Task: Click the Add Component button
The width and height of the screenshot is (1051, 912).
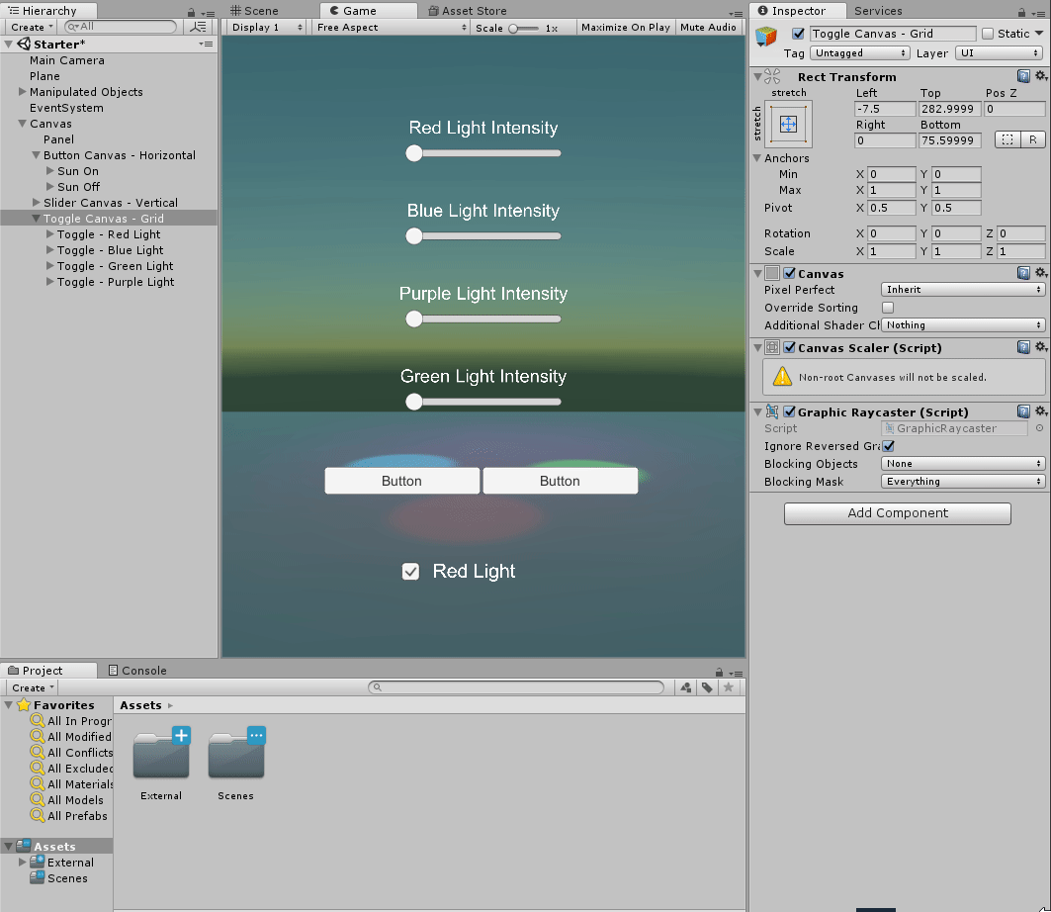Action: [897, 513]
